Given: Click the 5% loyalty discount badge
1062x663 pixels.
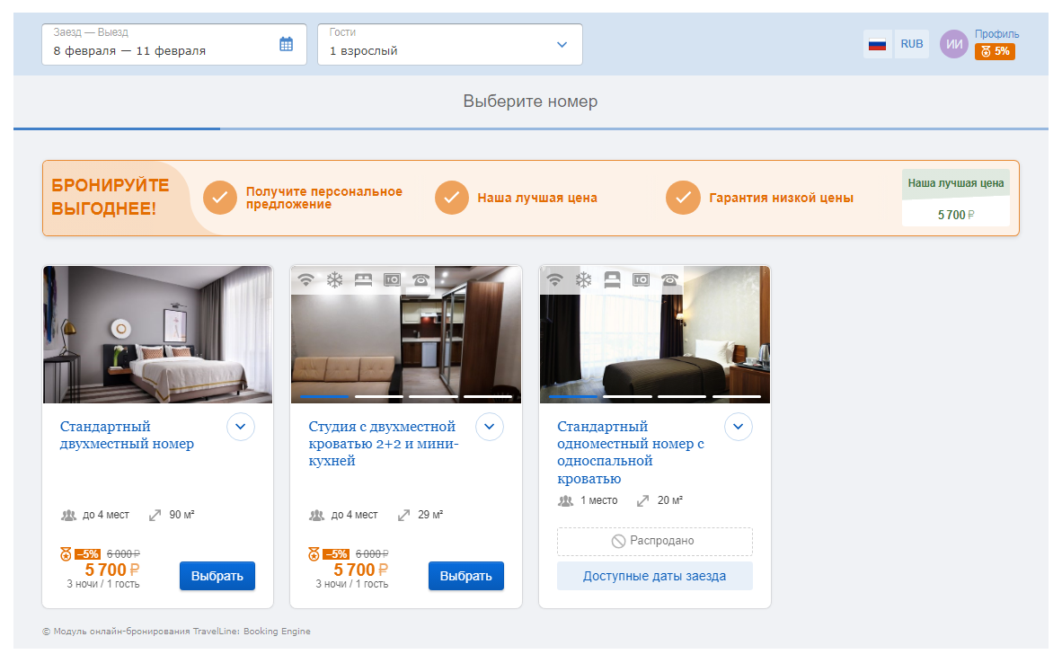Looking at the screenshot, I should click(995, 51).
